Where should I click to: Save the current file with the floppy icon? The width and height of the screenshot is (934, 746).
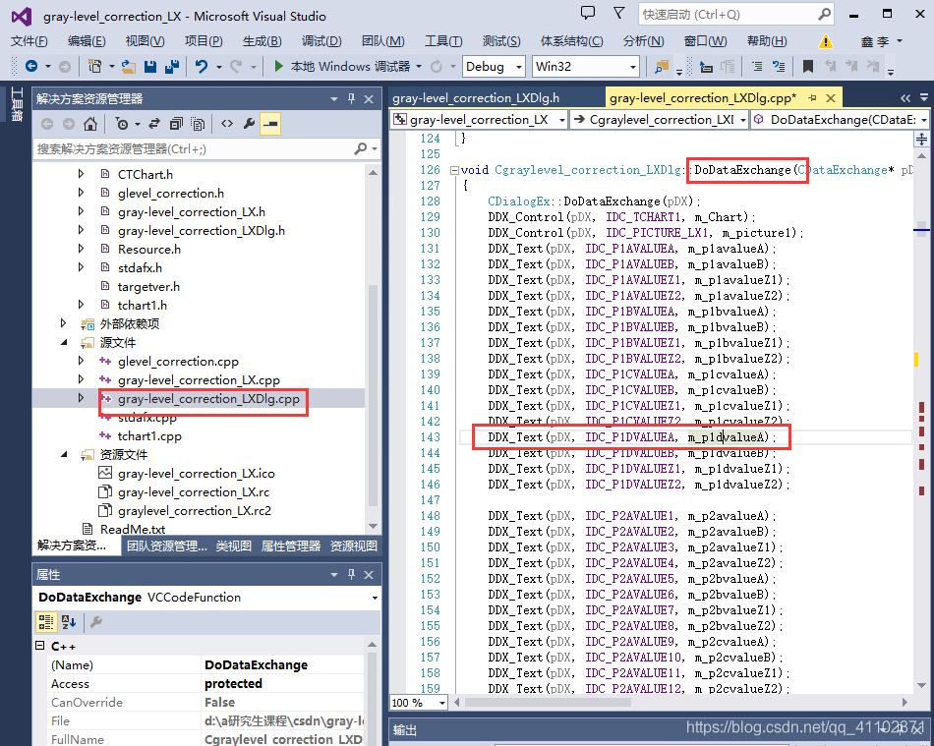150,67
